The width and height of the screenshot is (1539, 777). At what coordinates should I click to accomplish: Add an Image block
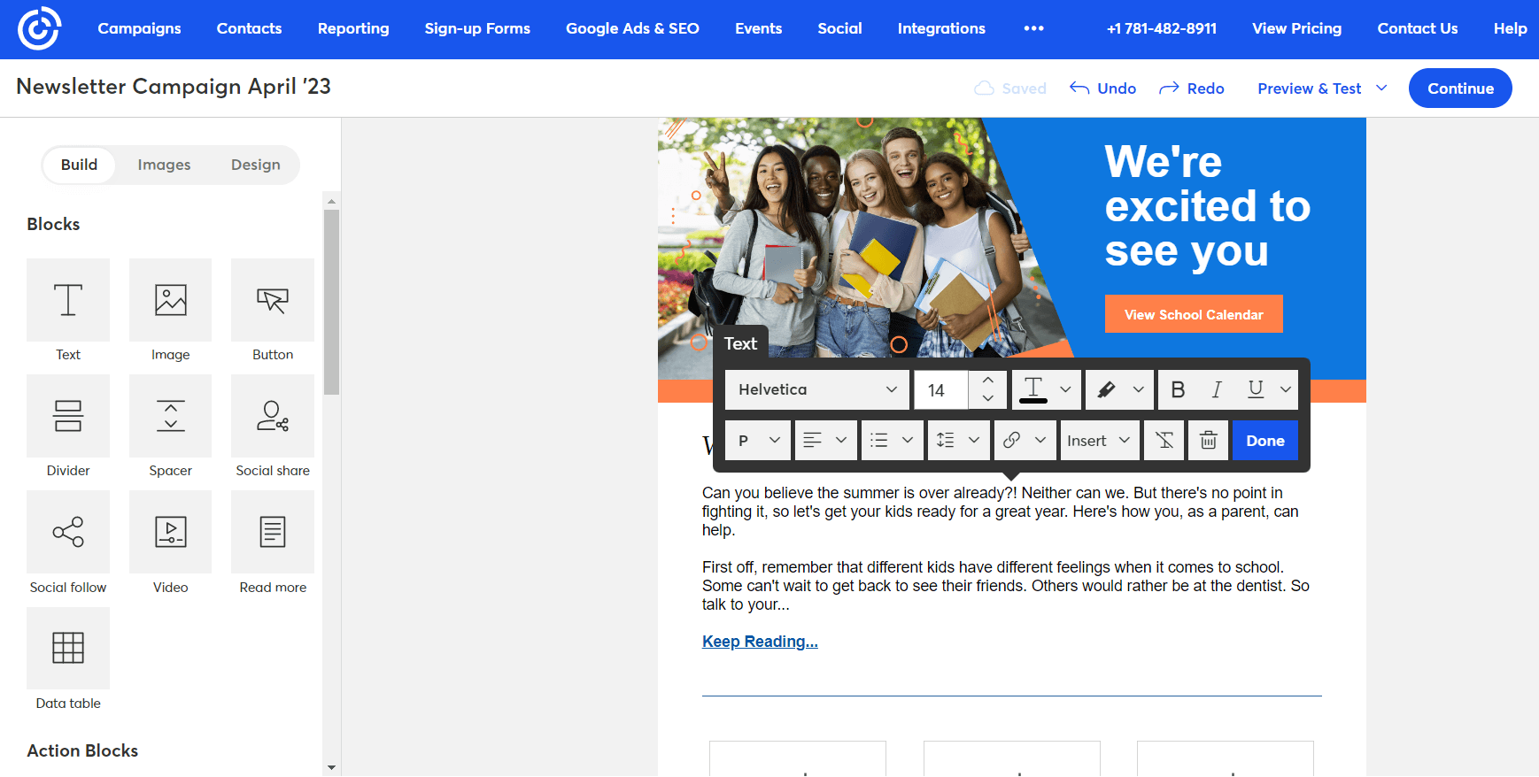click(x=170, y=300)
